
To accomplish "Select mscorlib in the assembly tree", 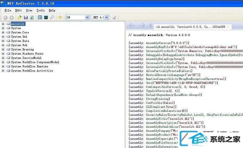I will click(18, 24).
